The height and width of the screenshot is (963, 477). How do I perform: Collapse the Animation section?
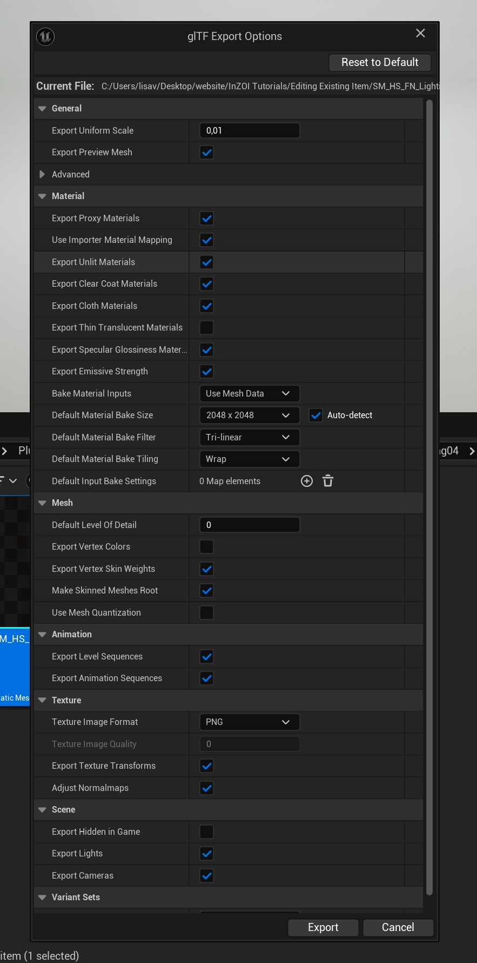pos(42,635)
